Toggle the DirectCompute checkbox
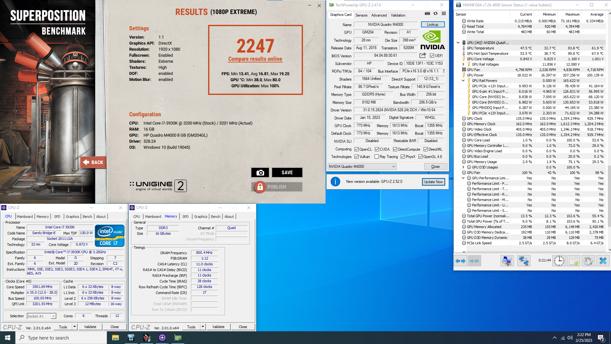Viewport: 611px width, 344px height. (x=395, y=149)
